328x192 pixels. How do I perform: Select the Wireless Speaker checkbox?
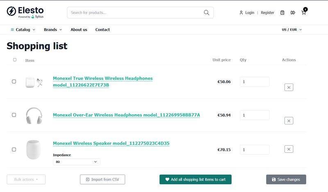14,149
